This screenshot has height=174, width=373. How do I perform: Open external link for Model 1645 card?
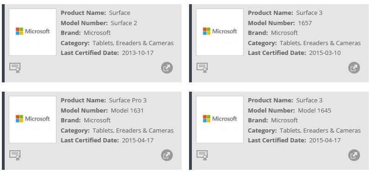pos(354,155)
